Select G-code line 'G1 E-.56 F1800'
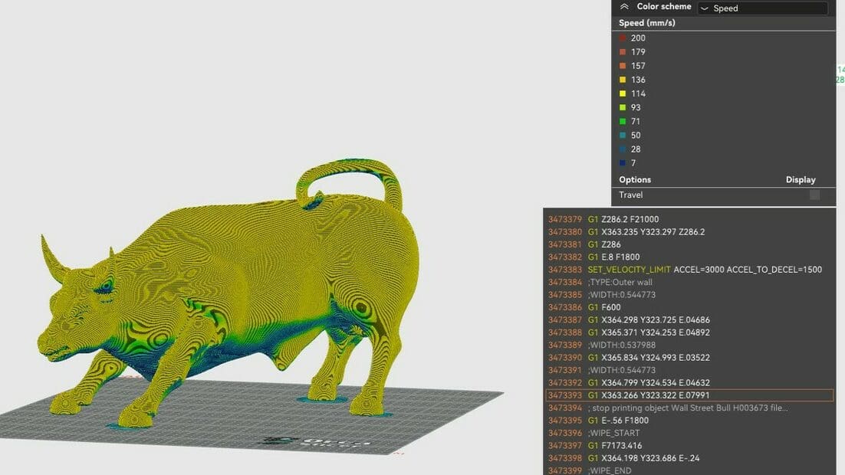Viewport: 845px width, 475px height. [x=690, y=421]
